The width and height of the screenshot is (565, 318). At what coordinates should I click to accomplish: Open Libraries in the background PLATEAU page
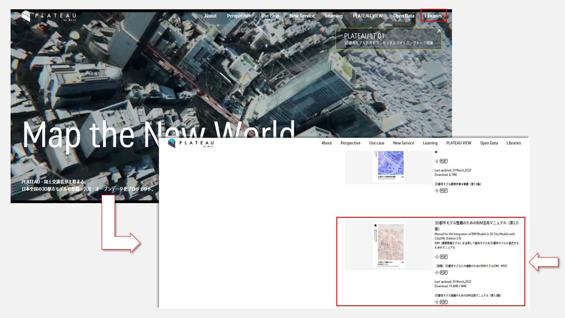[x=433, y=16]
